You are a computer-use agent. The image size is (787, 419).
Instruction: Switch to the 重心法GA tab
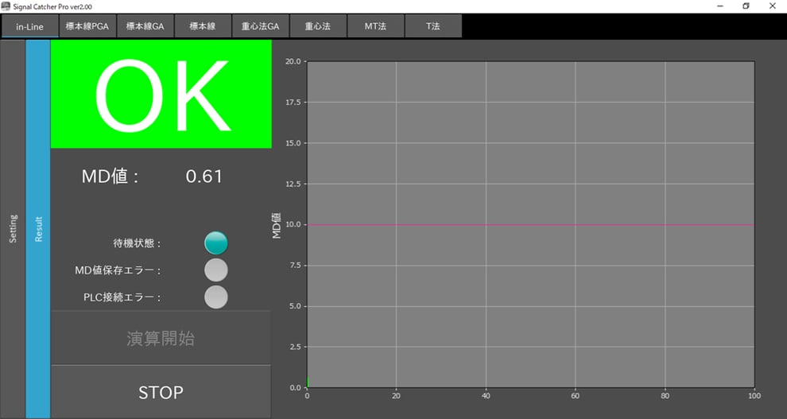click(261, 26)
